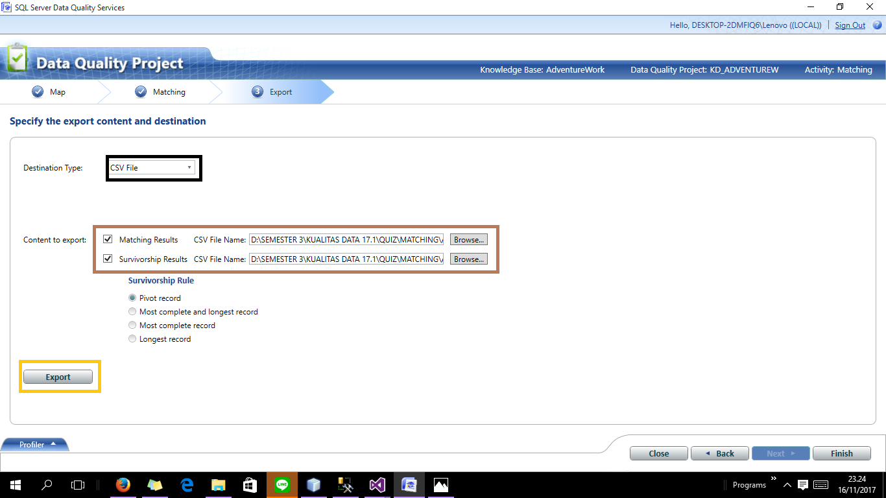Click Activity: Matching label
This screenshot has height=498, width=886.
click(839, 69)
